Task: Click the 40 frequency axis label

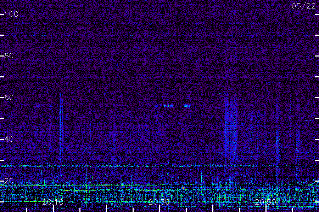Action: click(9, 139)
